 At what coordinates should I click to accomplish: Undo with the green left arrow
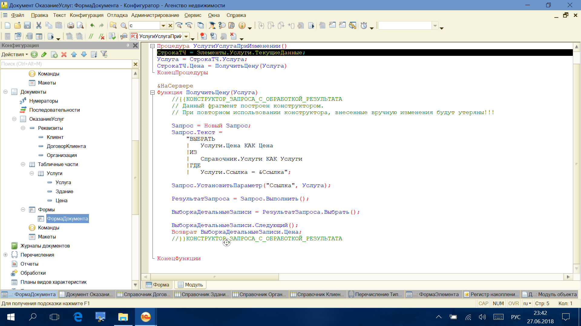click(92, 26)
